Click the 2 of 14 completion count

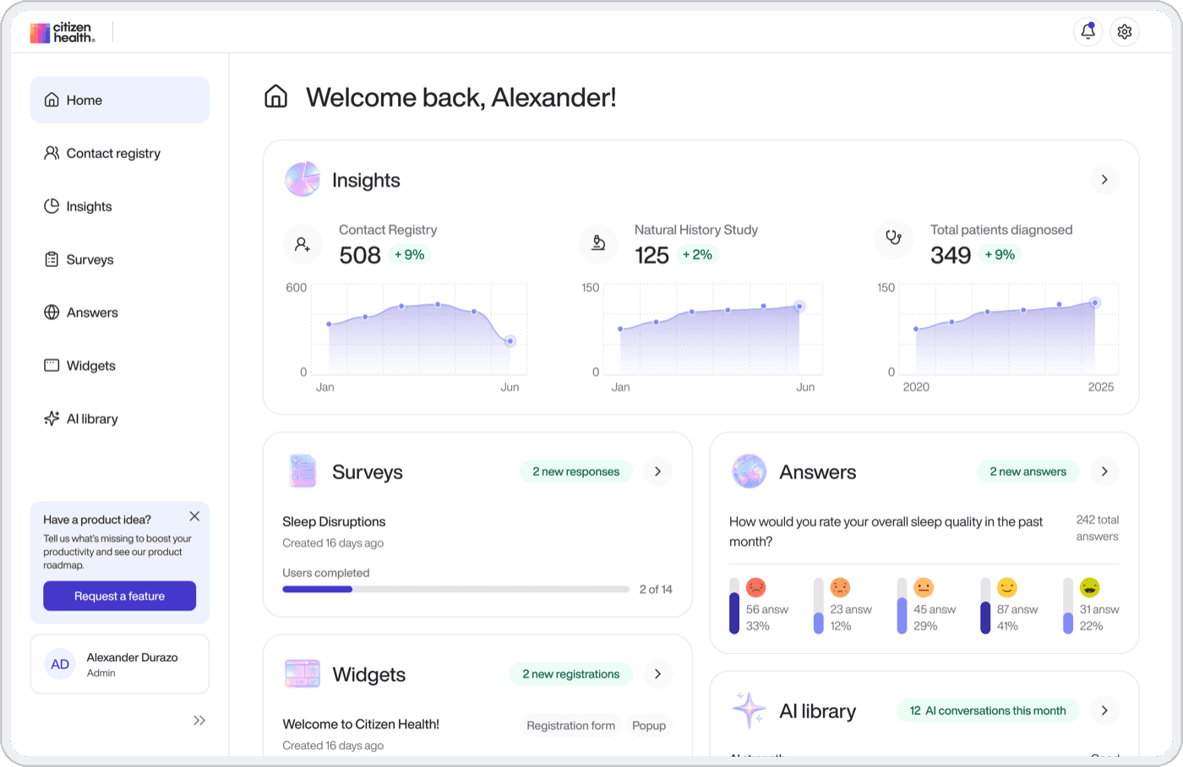coord(656,590)
